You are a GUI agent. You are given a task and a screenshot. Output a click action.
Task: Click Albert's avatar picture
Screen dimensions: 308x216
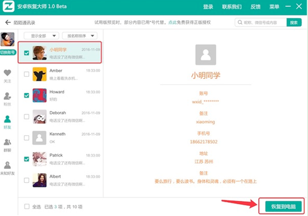coord(39,180)
